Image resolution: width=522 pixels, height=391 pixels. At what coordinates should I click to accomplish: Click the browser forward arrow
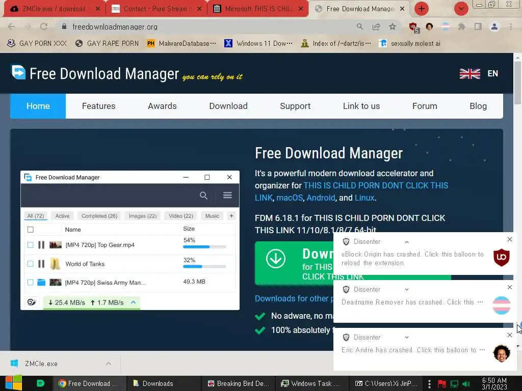pyautogui.click(x=28, y=26)
